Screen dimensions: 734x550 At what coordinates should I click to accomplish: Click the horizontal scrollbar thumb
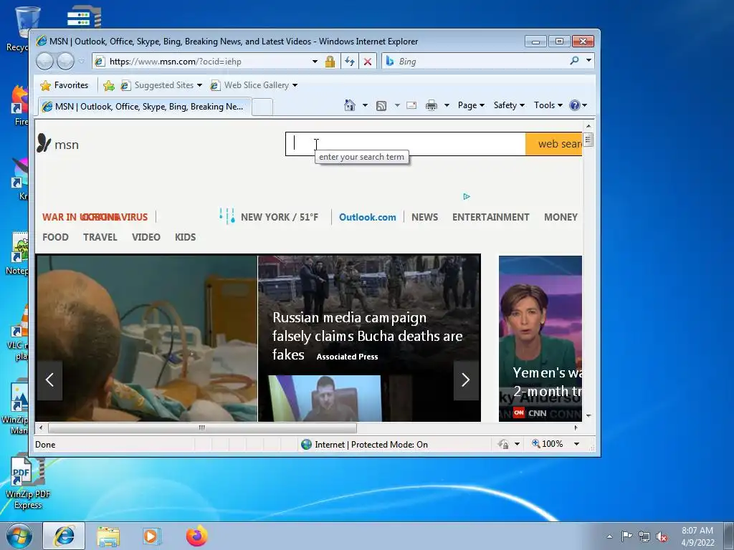click(x=201, y=428)
